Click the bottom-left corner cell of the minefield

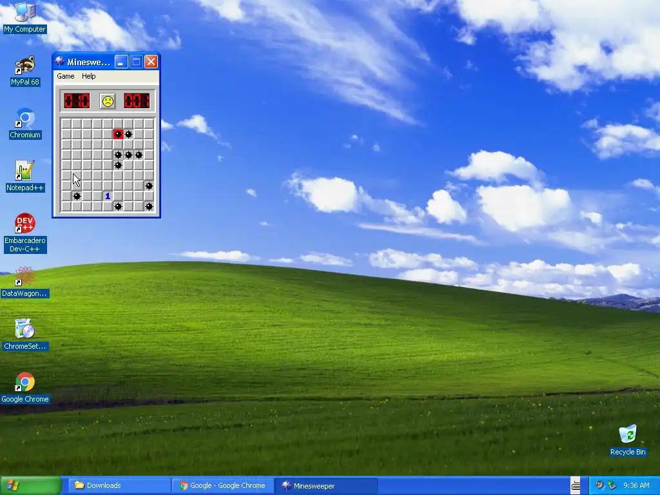pos(66,206)
